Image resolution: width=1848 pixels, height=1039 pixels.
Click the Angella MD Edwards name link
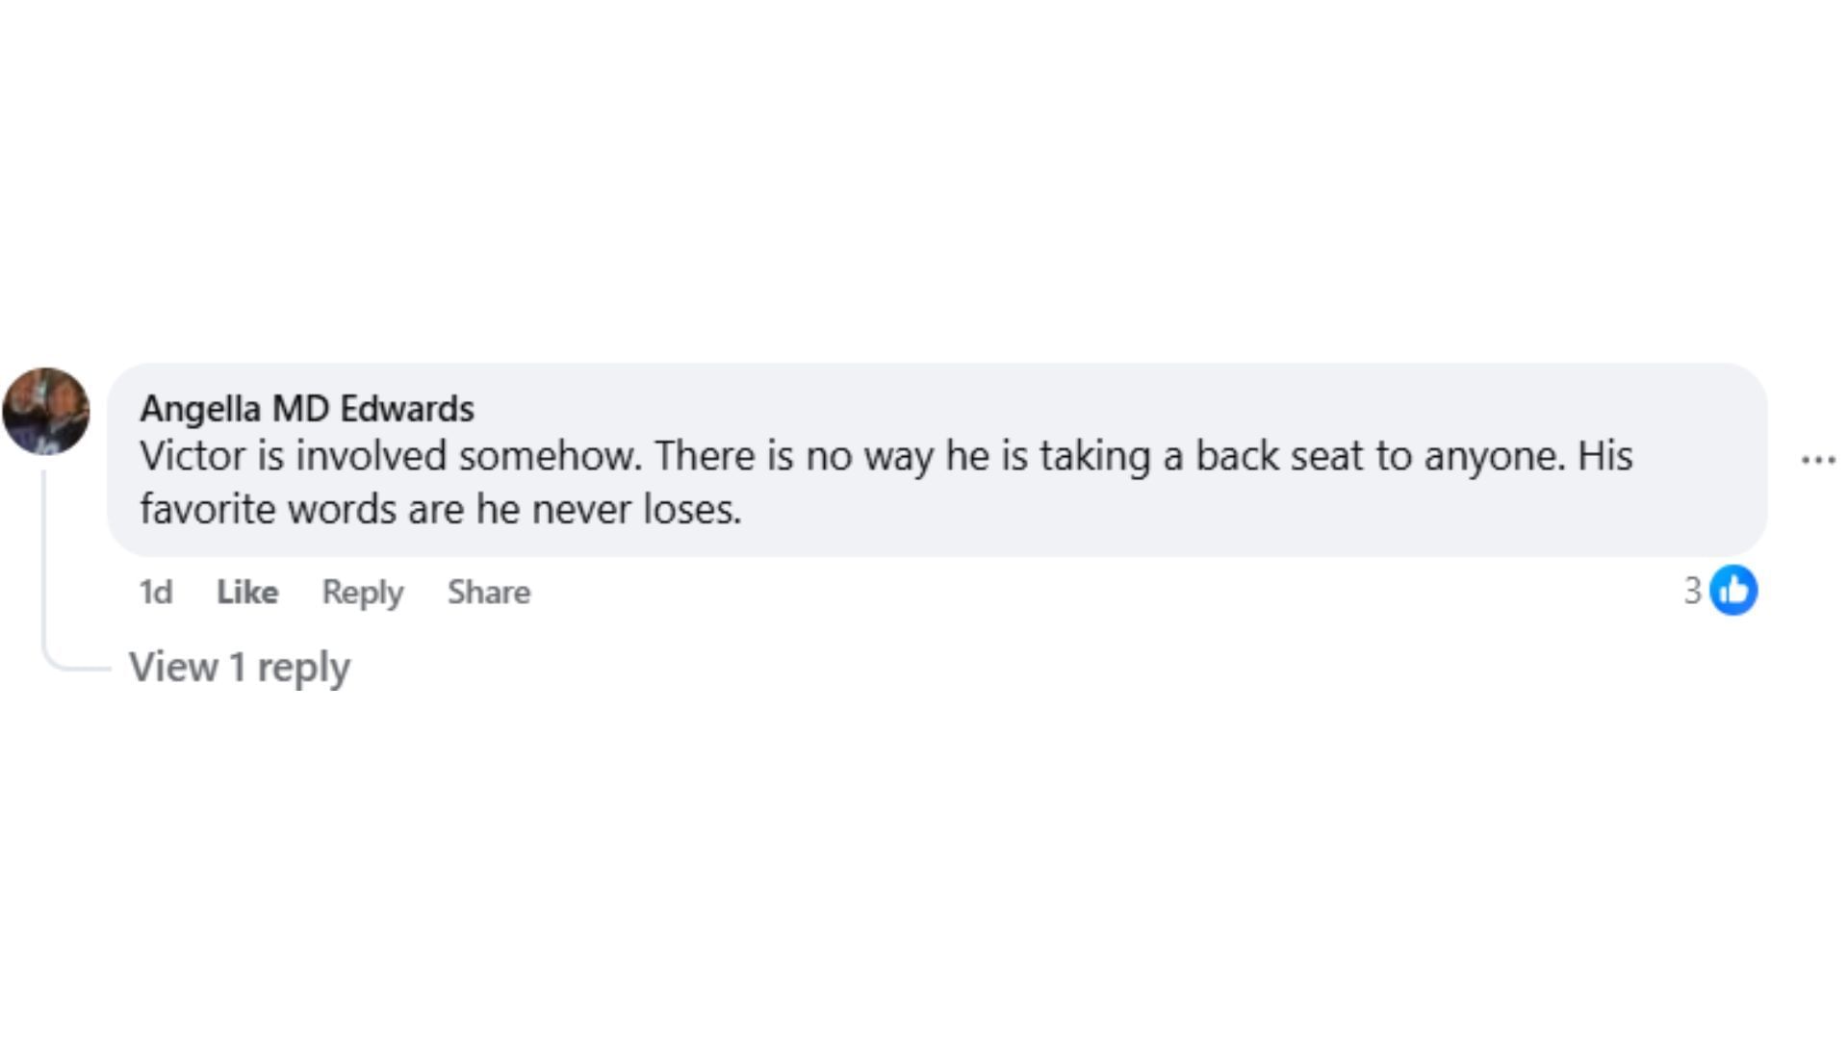pyautogui.click(x=306, y=409)
